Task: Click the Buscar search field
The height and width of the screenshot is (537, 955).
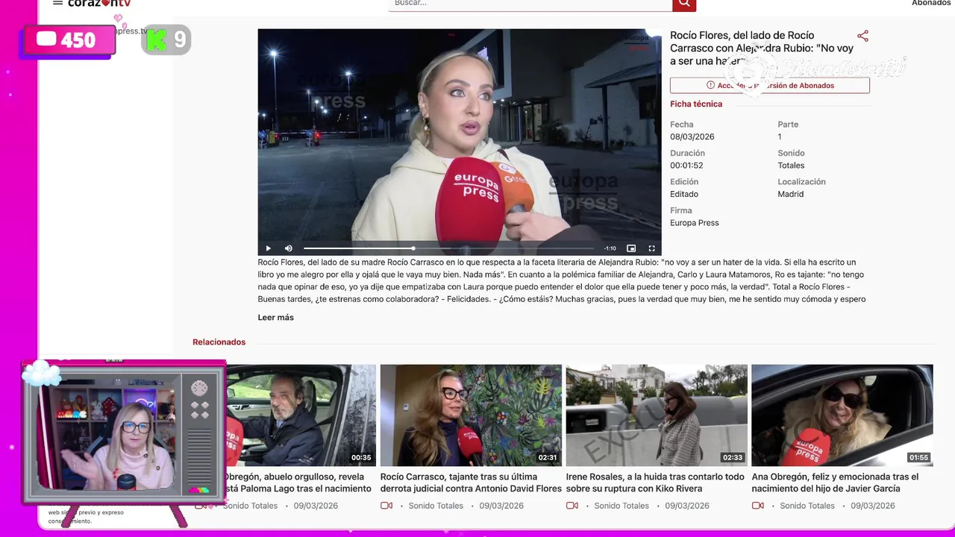Action: click(x=530, y=4)
